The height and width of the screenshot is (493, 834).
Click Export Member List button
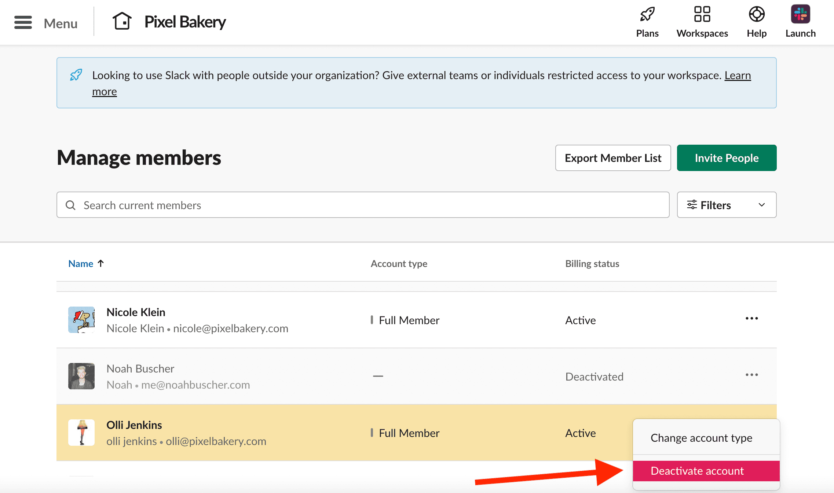[613, 158]
